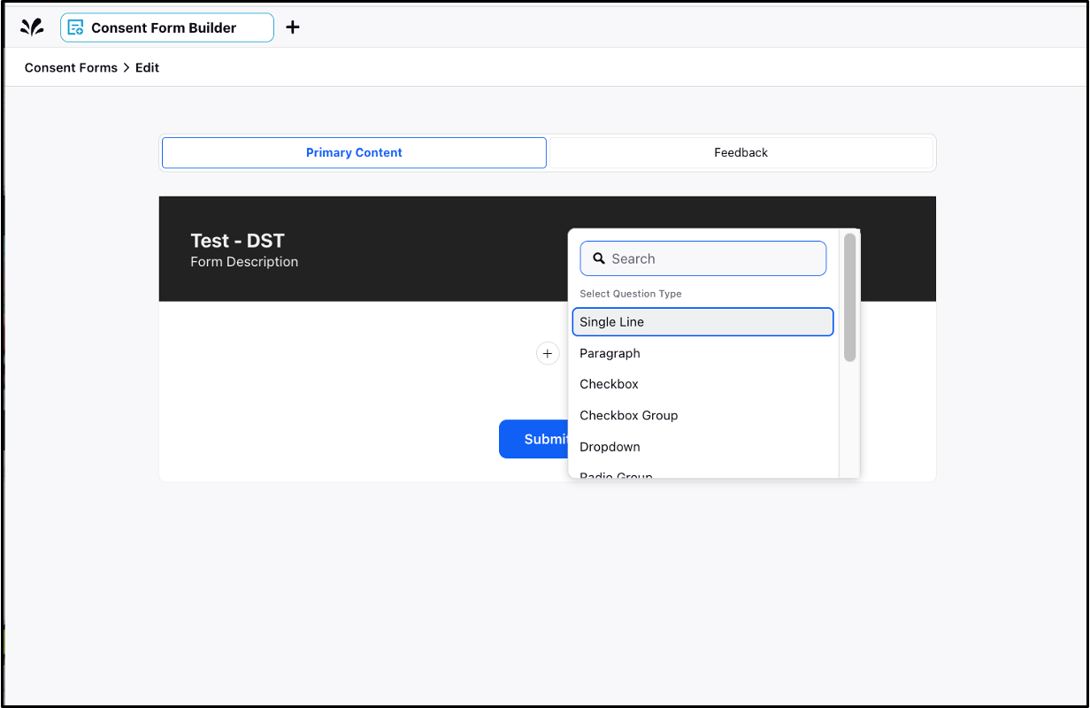Screen dimensions: 1090x708
Task: Click the question type list scrollbar
Action: coord(849,297)
